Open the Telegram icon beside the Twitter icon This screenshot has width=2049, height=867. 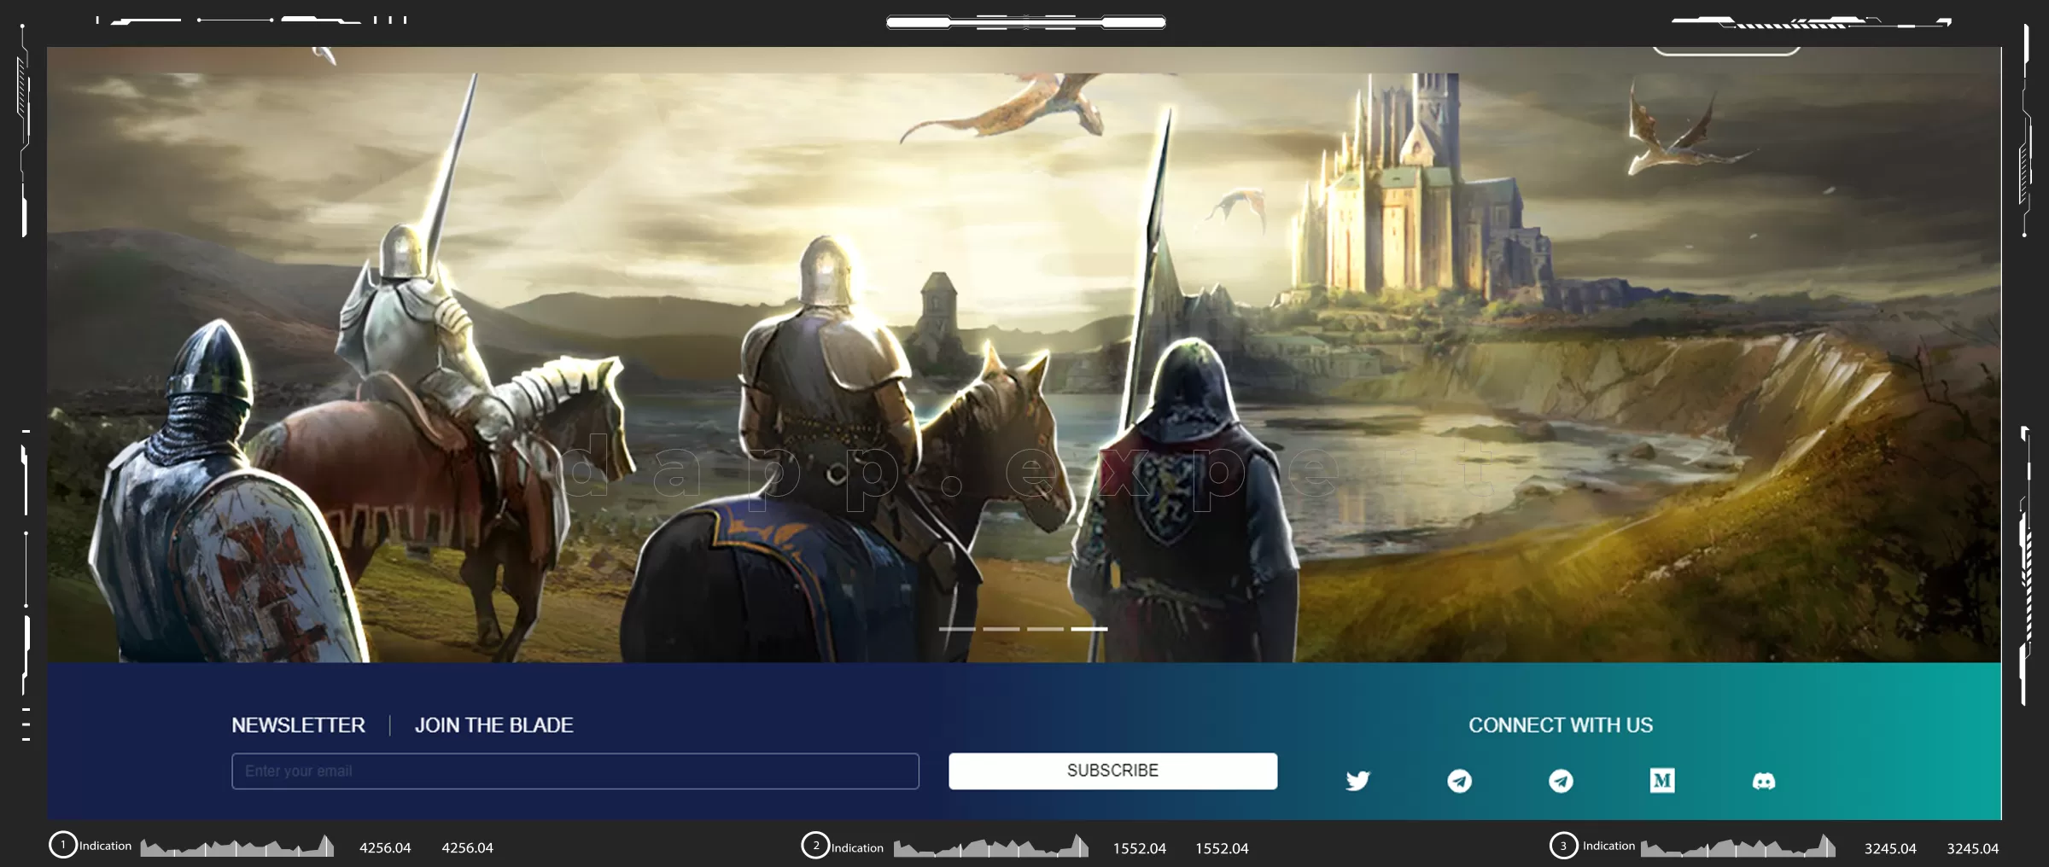(1459, 781)
